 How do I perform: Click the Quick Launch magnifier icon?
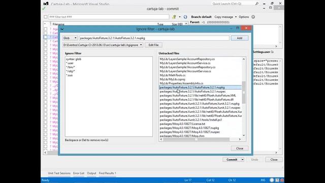(257, 4)
